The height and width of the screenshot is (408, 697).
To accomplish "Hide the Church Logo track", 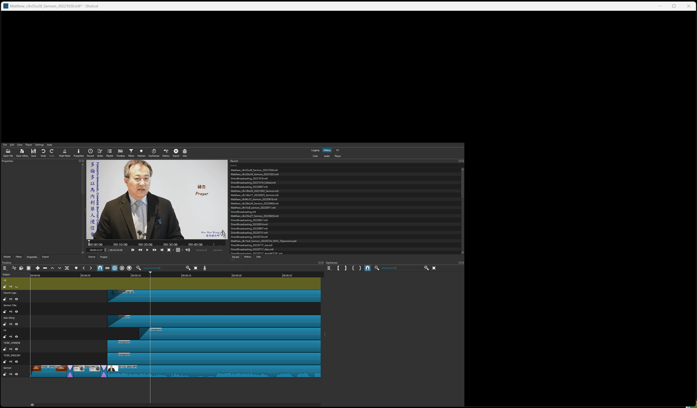I will (16, 299).
